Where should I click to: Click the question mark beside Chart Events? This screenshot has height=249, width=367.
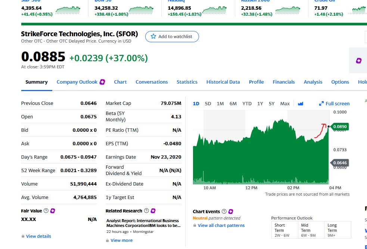coord(224,211)
